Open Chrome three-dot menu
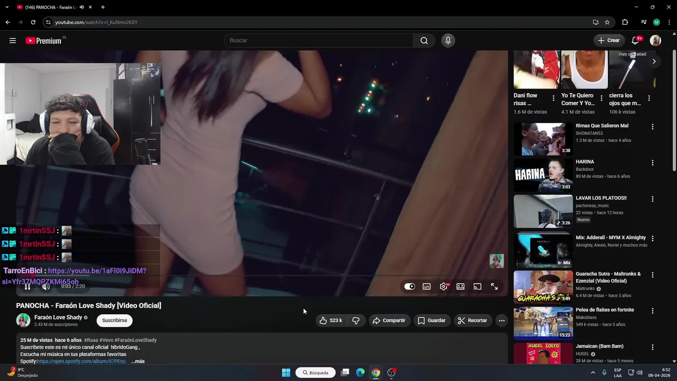 [x=669, y=22]
